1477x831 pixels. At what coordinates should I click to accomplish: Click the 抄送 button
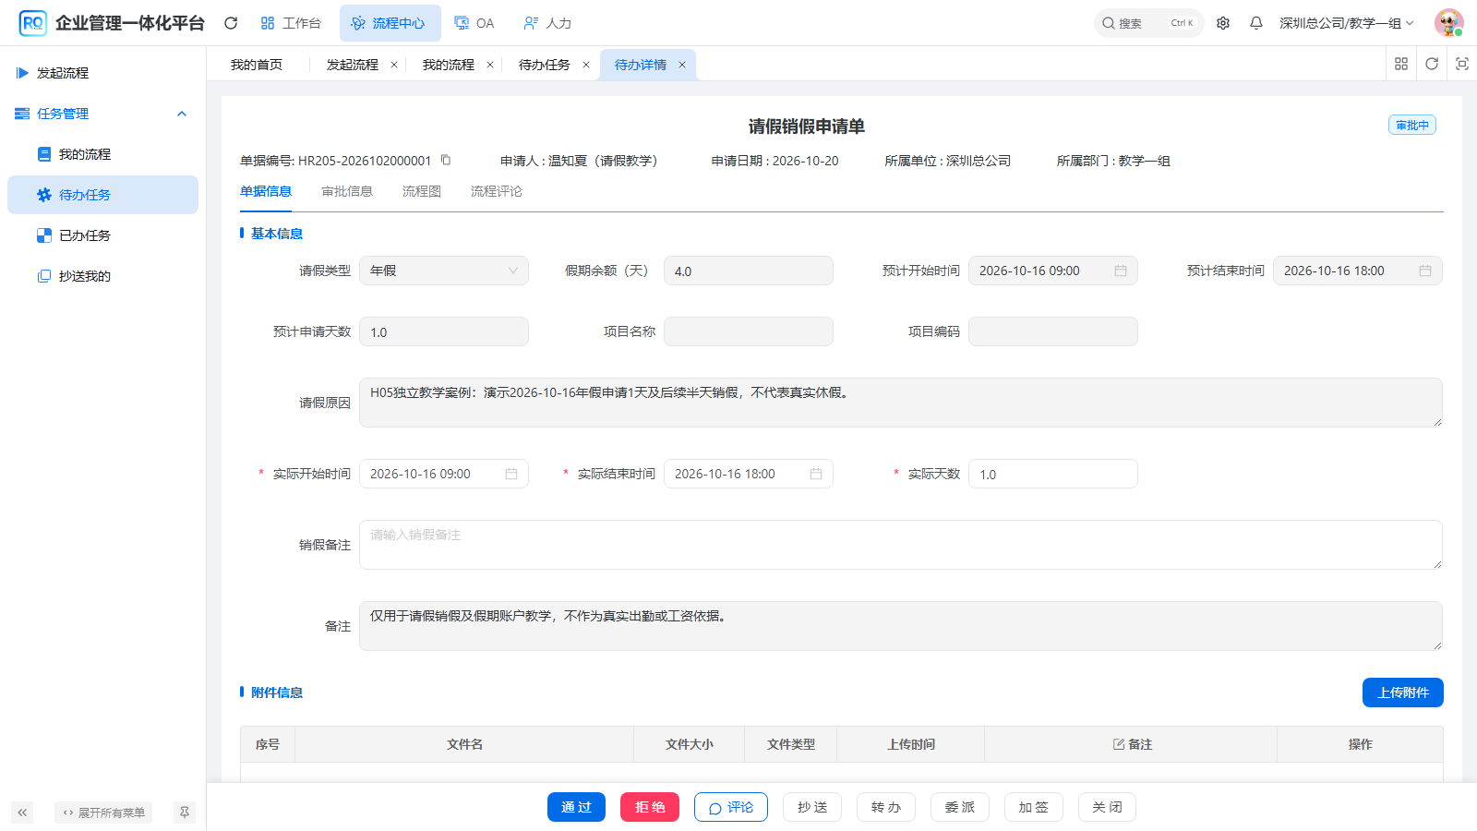click(812, 807)
